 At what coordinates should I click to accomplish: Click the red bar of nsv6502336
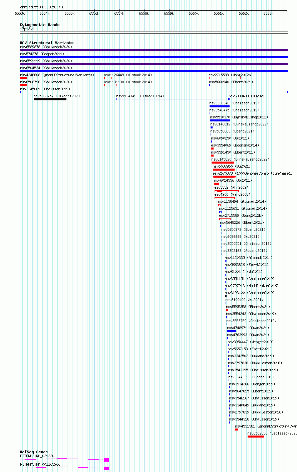[x=256, y=436]
